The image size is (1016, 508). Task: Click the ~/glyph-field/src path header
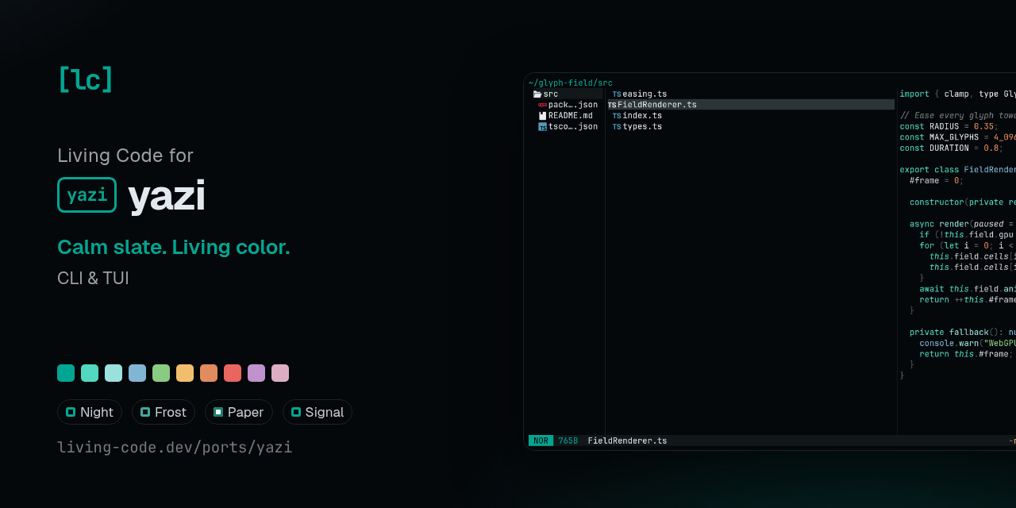571,83
